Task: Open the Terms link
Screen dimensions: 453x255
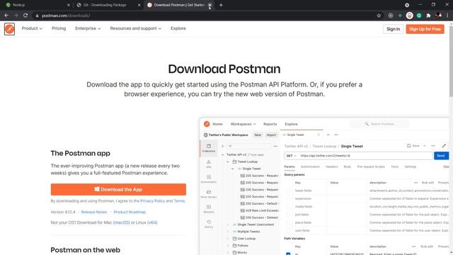Action: click(x=179, y=200)
